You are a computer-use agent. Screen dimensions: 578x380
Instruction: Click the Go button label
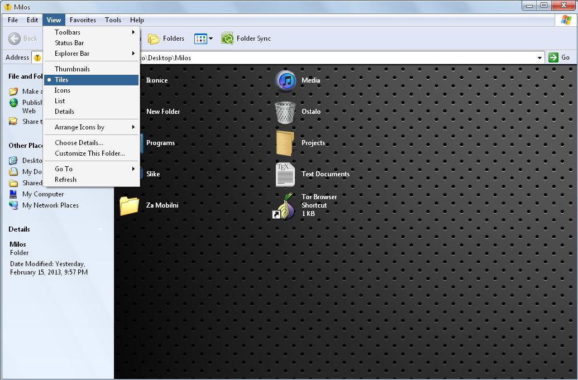566,57
